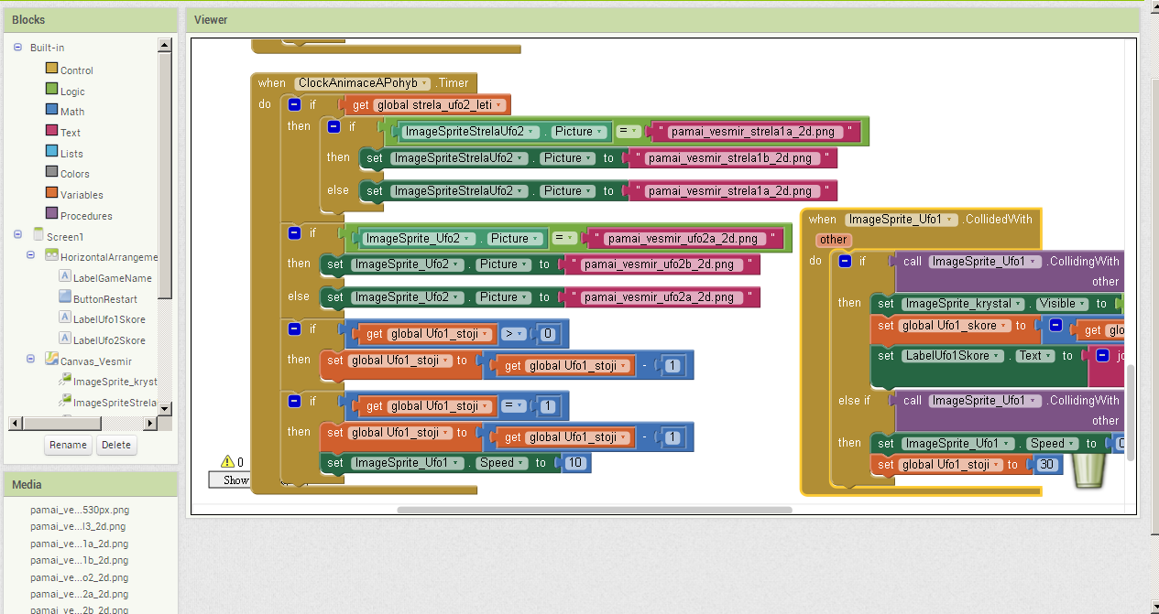Click the number 30 value block
The image size is (1159, 614).
point(1047,465)
